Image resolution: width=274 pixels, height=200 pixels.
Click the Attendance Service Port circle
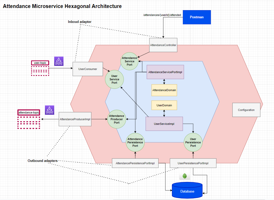coord(129,61)
